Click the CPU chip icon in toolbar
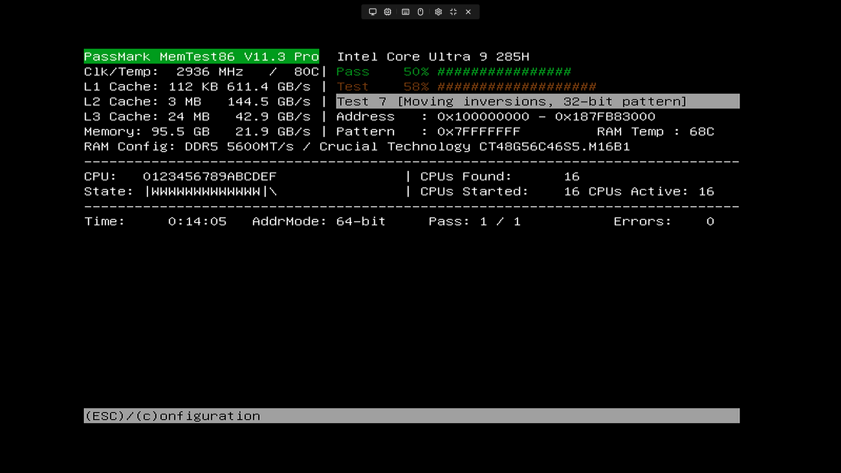This screenshot has height=473, width=841. (388, 12)
